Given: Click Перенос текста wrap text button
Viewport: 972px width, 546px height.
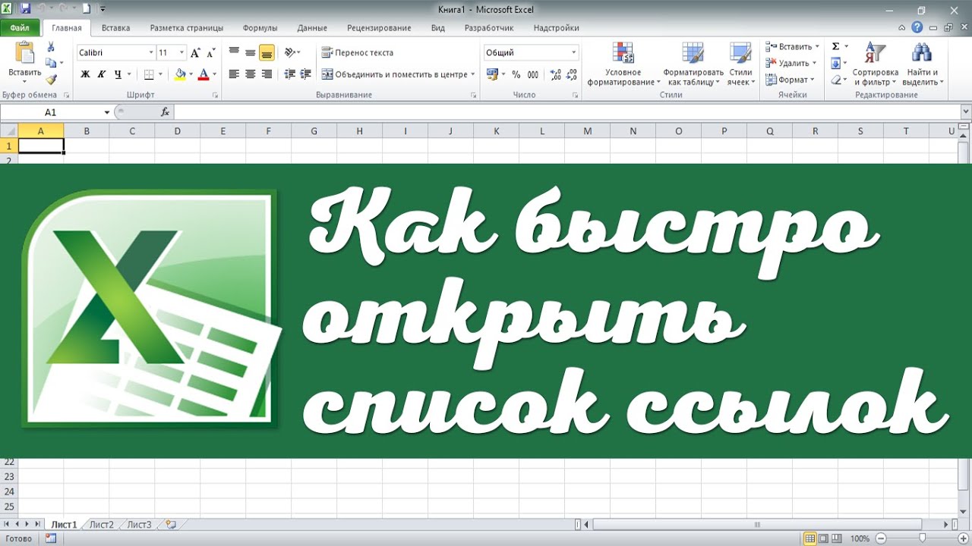Looking at the screenshot, I should [x=358, y=52].
